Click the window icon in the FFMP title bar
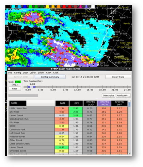This screenshot has height=167, width=143. pos(9,69)
